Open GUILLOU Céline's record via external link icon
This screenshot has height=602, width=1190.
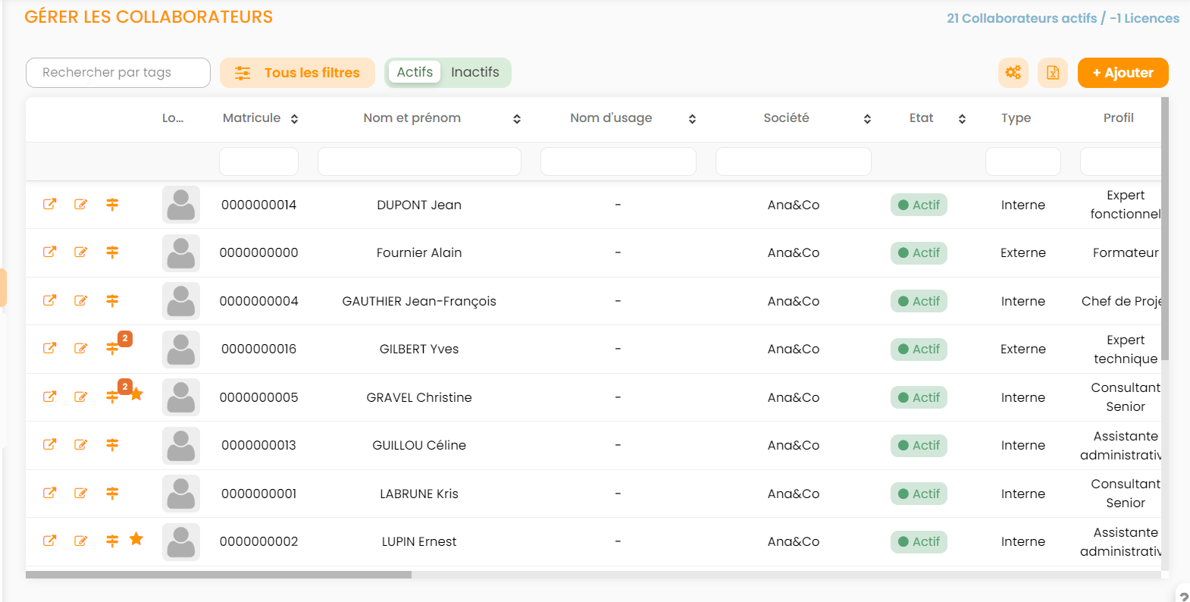49,445
